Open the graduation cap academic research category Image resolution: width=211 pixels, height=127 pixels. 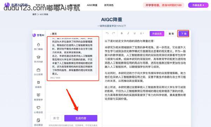38,59
